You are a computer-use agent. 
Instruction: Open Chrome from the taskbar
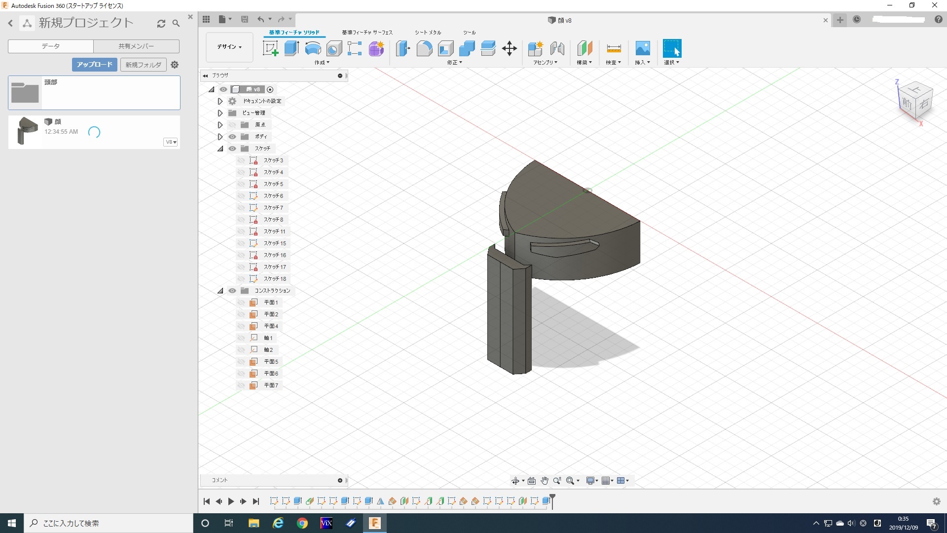point(302,523)
